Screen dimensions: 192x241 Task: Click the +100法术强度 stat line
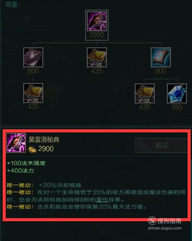point(26,163)
